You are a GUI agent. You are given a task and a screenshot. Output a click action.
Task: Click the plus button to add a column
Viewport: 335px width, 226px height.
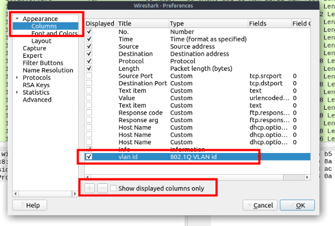point(89,188)
